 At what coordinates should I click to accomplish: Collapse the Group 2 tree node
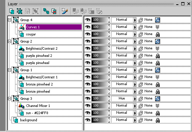[x=9, y=41]
